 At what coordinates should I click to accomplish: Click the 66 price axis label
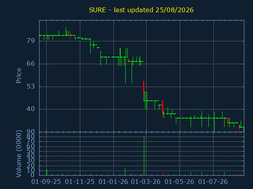(31, 64)
